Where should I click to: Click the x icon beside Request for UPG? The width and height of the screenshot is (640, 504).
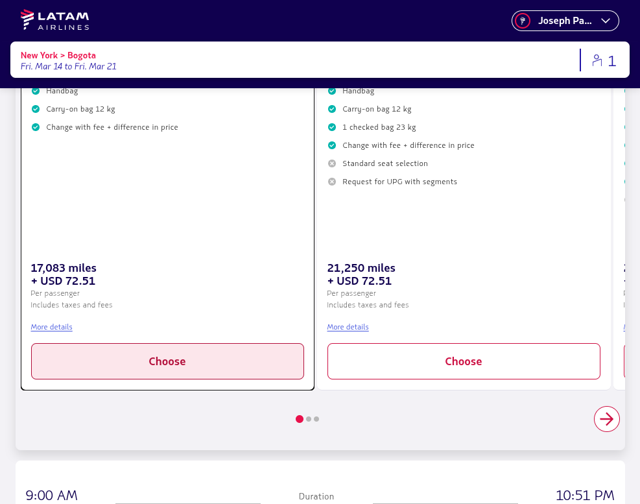(x=332, y=182)
